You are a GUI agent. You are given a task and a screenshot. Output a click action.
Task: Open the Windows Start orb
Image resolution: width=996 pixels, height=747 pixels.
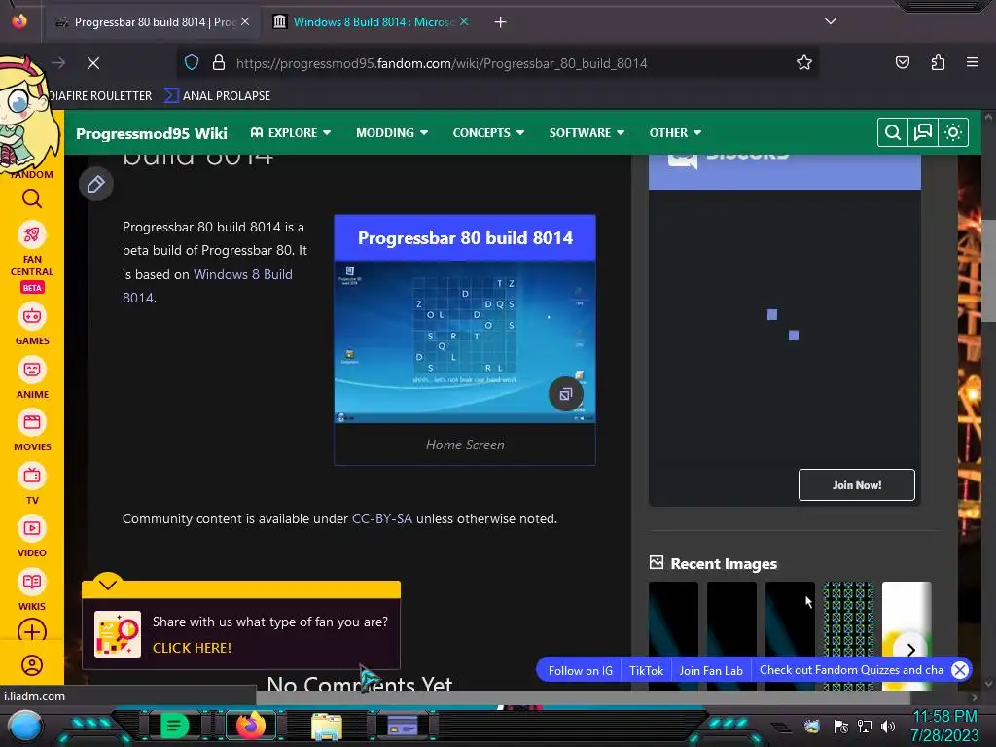click(x=25, y=727)
